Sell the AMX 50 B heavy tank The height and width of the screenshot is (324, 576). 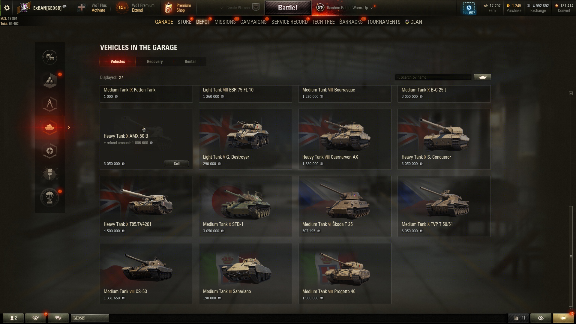pyautogui.click(x=176, y=163)
